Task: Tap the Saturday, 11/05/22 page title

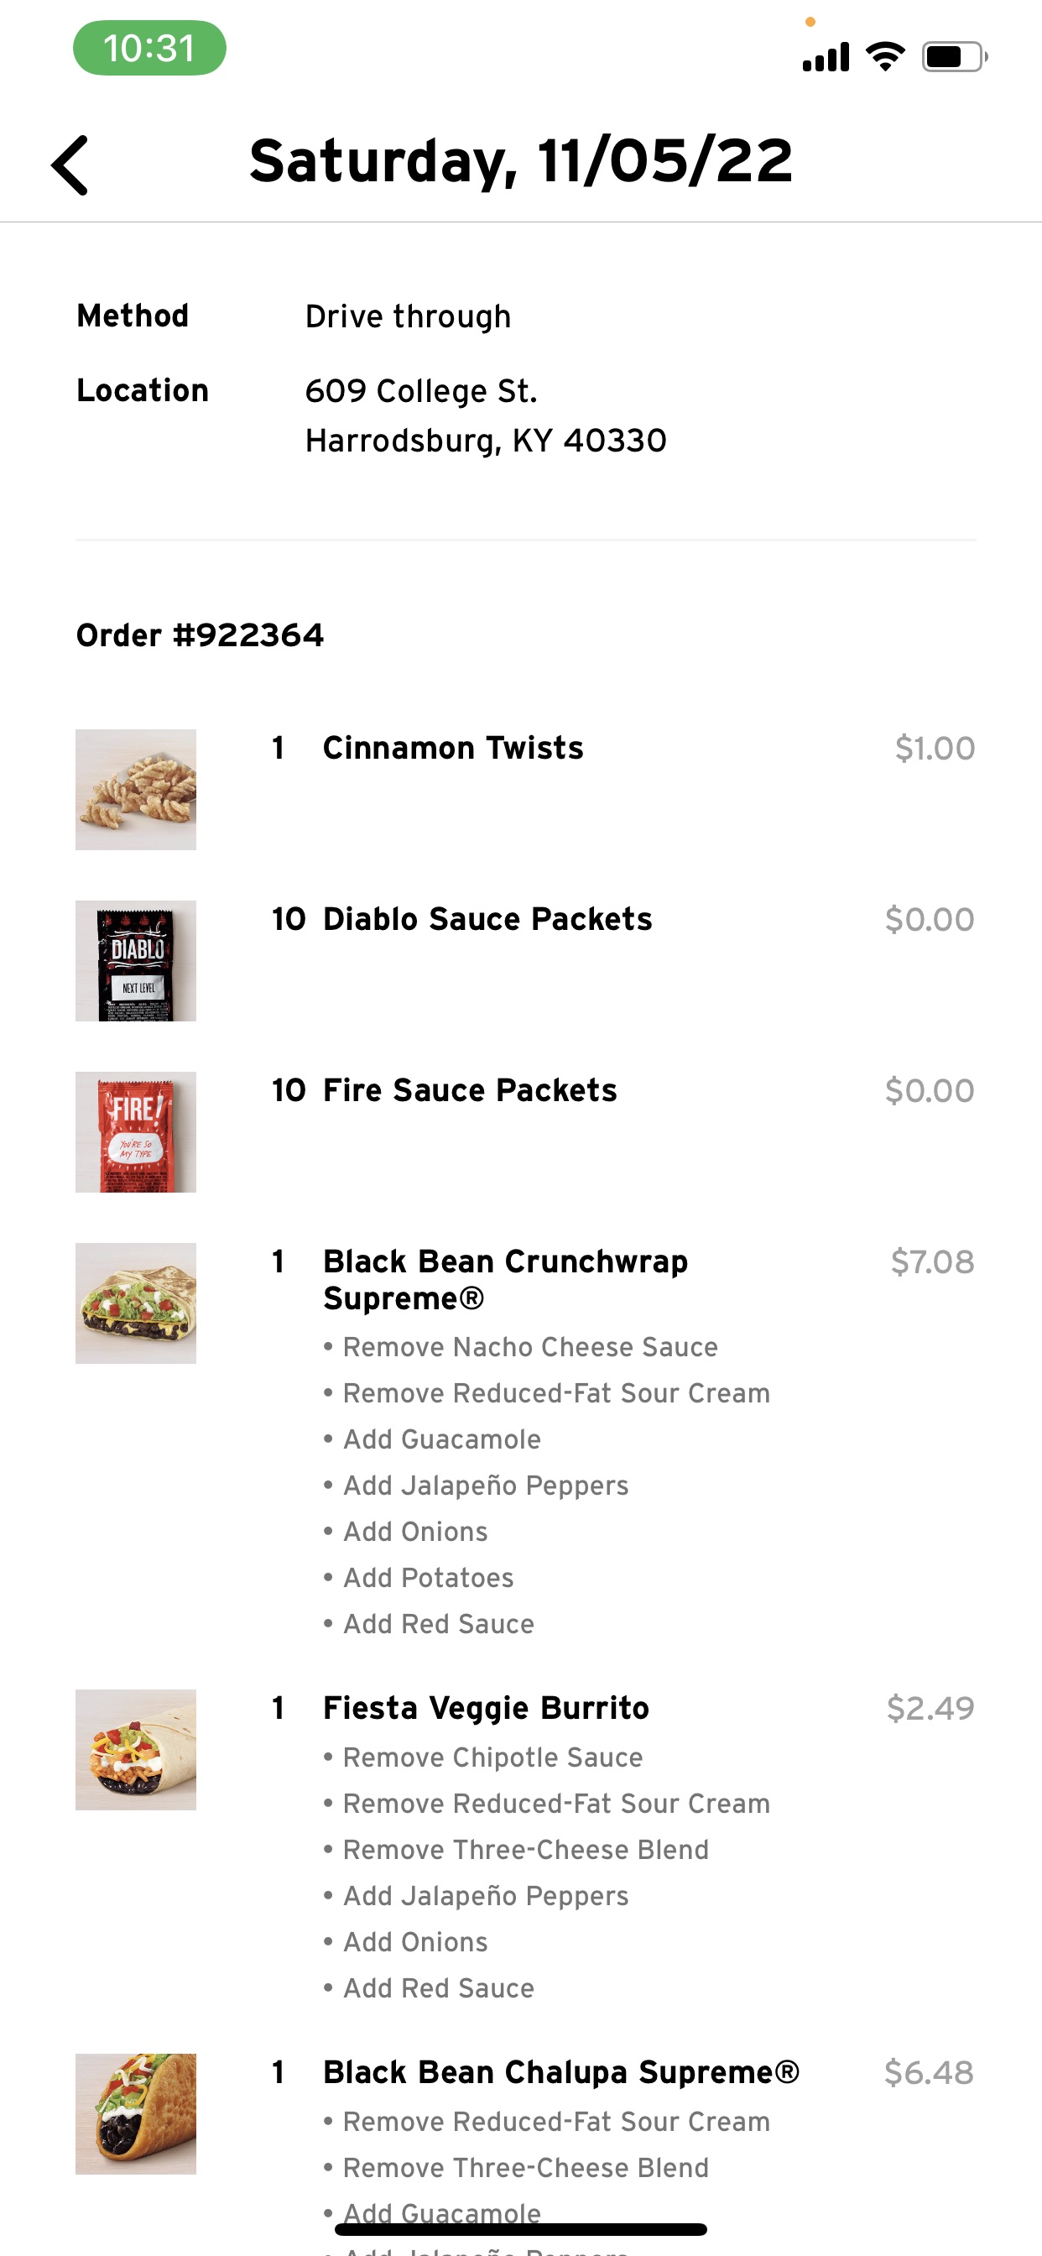Action: (x=521, y=161)
